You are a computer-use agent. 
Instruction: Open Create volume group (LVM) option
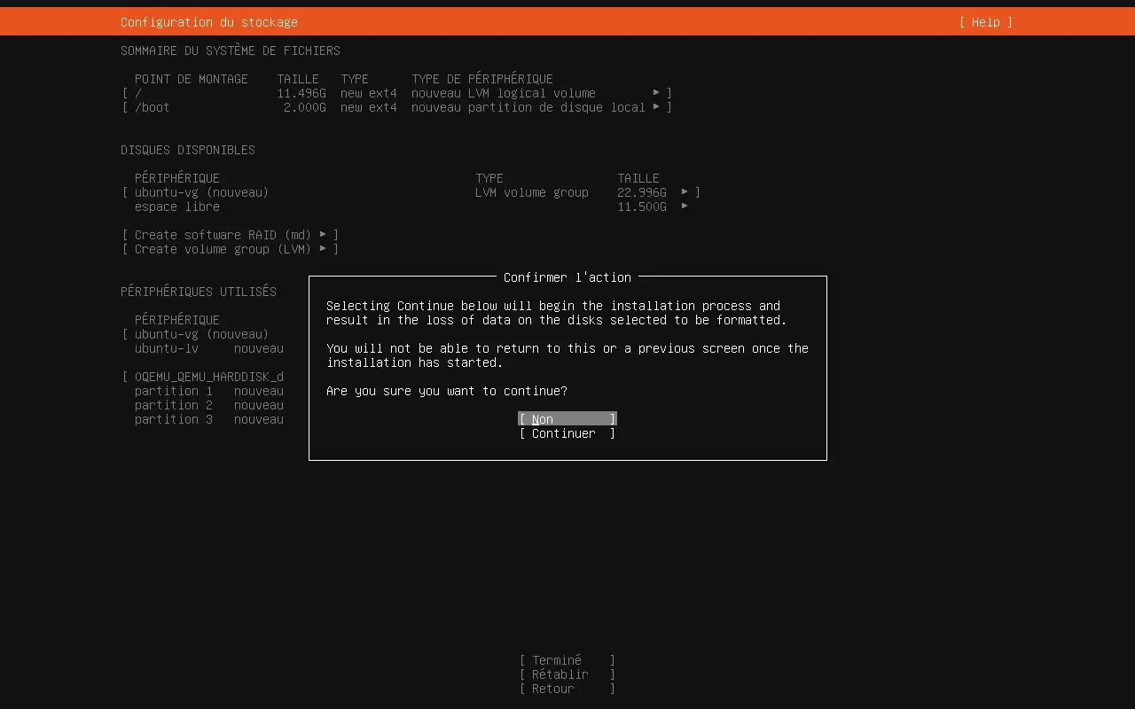click(231, 249)
